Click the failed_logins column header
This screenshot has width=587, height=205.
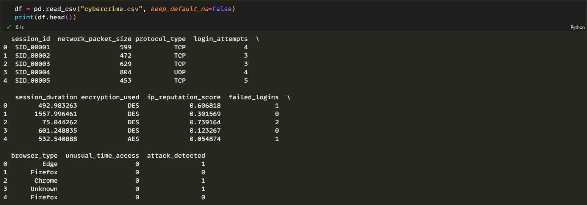pos(254,97)
